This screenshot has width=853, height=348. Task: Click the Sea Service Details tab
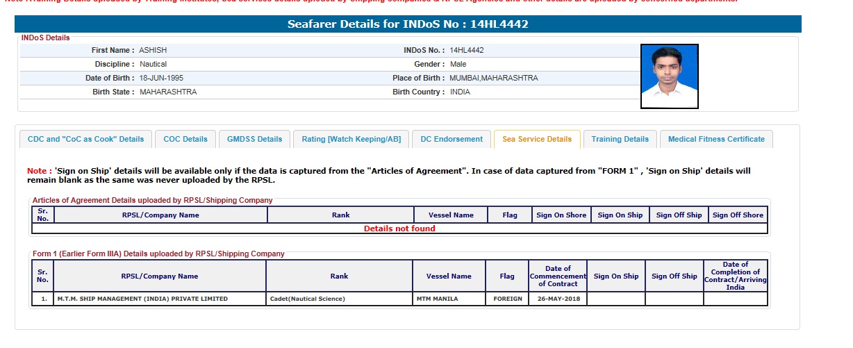[537, 139]
